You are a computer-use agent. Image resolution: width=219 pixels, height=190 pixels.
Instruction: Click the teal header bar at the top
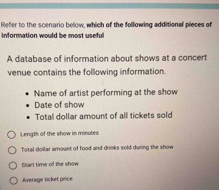pyautogui.click(x=109, y=5)
